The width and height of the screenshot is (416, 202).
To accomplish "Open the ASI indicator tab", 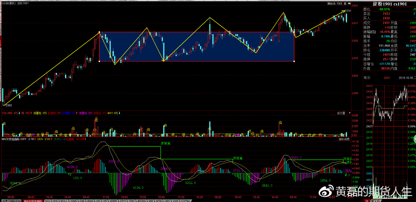I will pyautogui.click(x=98, y=201).
